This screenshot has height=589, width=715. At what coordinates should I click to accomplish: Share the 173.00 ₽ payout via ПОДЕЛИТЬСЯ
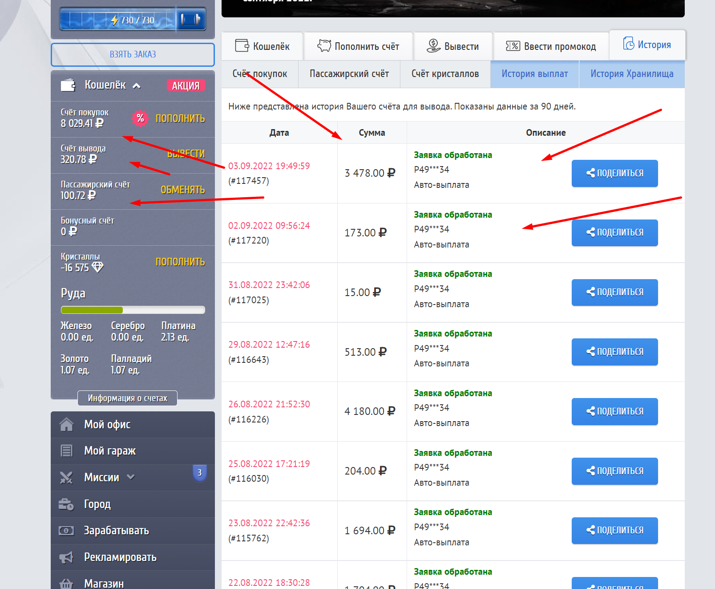614,232
